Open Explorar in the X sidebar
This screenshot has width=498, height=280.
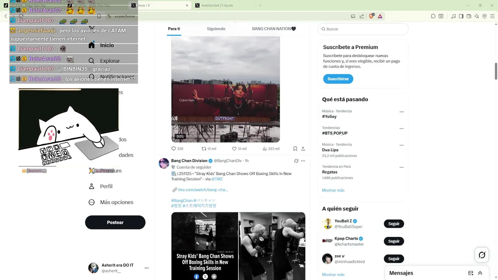(x=104, y=61)
